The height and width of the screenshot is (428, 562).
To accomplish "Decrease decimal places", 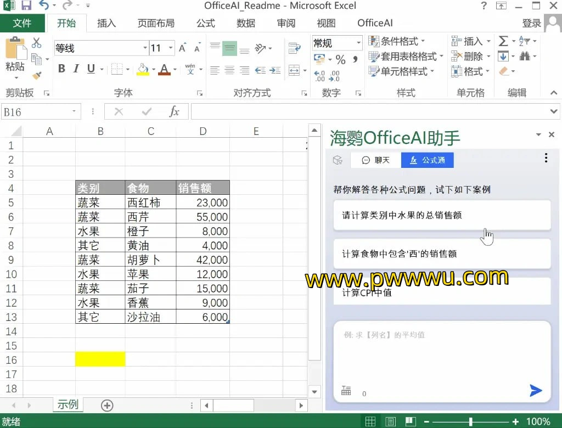I will coord(334,76).
